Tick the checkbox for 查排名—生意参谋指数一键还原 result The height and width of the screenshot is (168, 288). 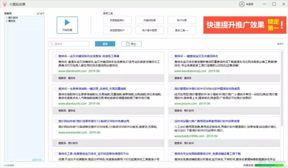[x=56, y=88]
